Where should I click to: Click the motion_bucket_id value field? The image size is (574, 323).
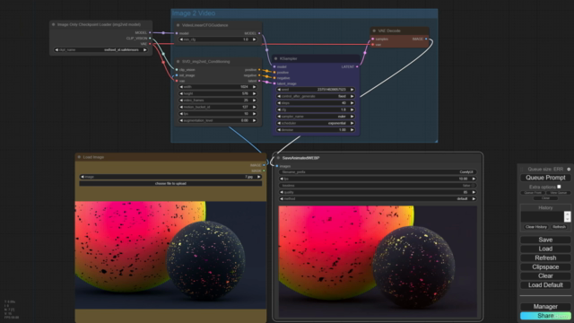tap(217, 107)
